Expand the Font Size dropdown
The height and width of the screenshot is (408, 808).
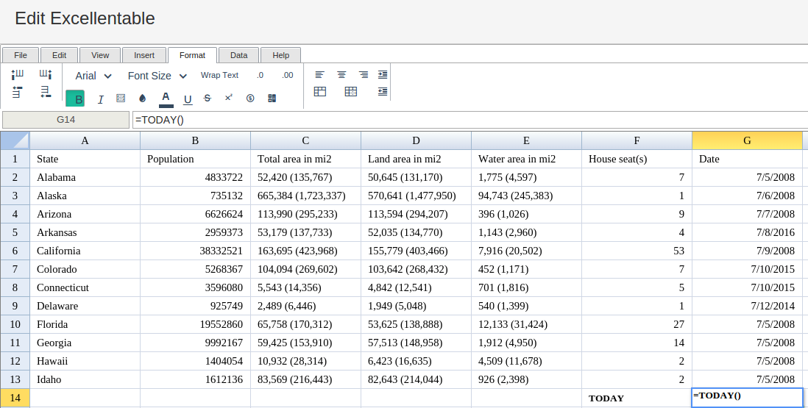point(157,76)
